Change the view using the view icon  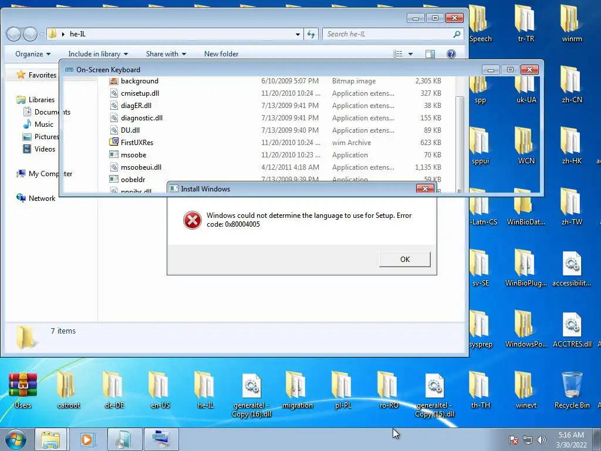click(x=398, y=54)
